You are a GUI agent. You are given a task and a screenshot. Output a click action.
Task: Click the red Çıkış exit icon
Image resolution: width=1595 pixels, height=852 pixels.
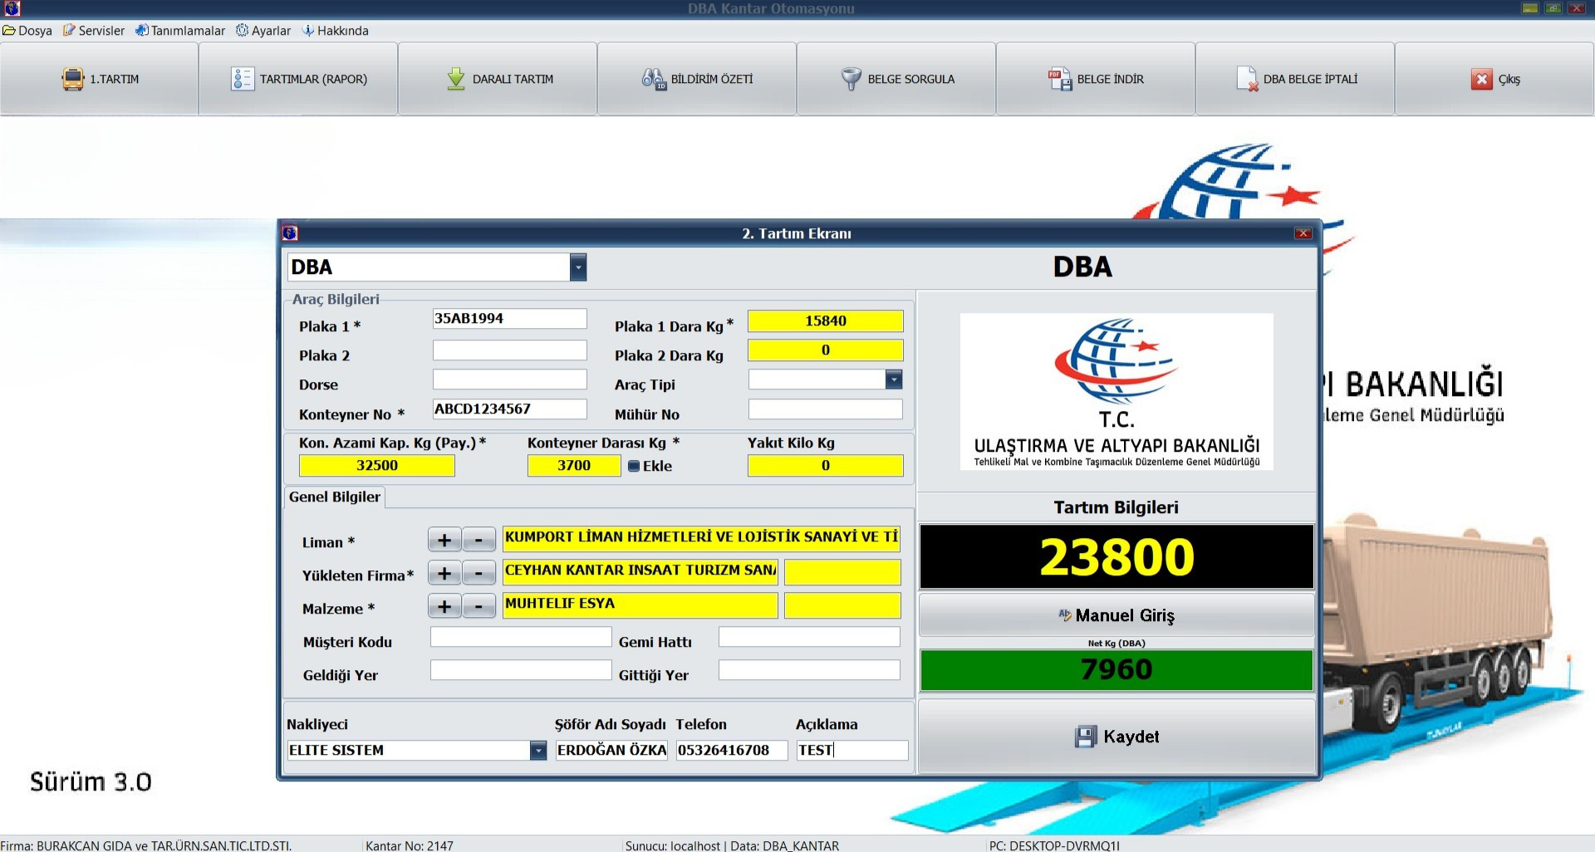(1481, 79)
